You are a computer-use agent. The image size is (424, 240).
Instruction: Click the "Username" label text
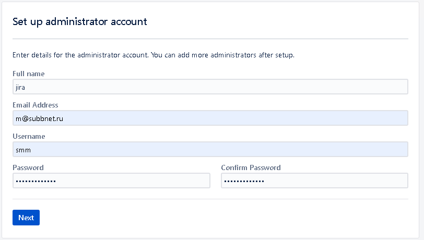[x=29, y=136]
